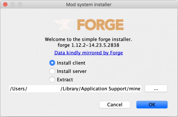Select the Install server radio button
This screenshot has height=117, width=178.
(x=52, y=71)
